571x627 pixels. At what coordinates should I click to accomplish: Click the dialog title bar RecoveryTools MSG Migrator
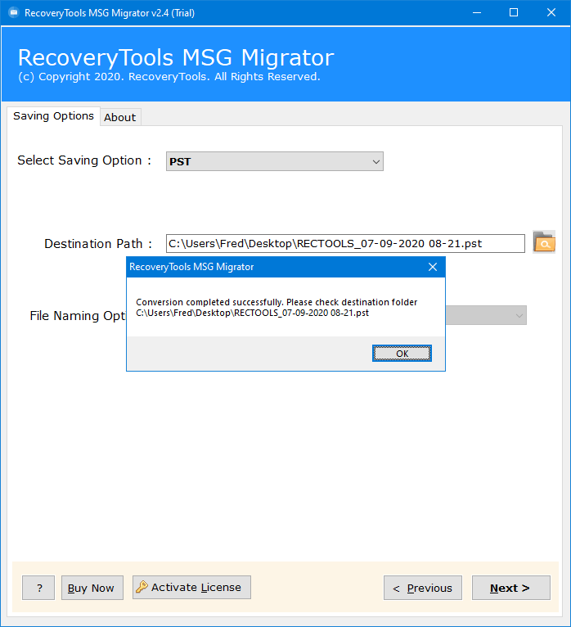point(245,267)
